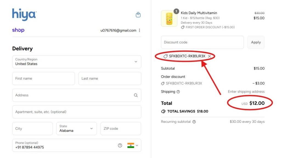Click the tag icon beside the applied code chip
The height and width of the screenshot is (158, 281).
click(165, 56)
